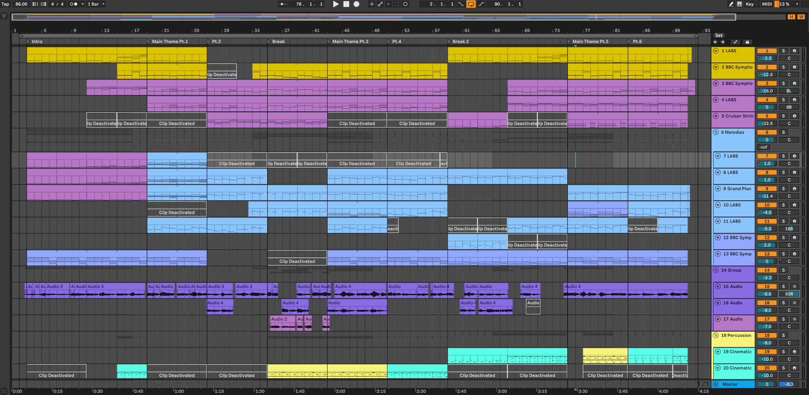The image size is (809, 395).
Task: Toggle the Draw Mode pencil icon
Action: click(731, 4)
